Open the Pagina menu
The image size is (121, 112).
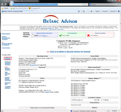[98, 11]
